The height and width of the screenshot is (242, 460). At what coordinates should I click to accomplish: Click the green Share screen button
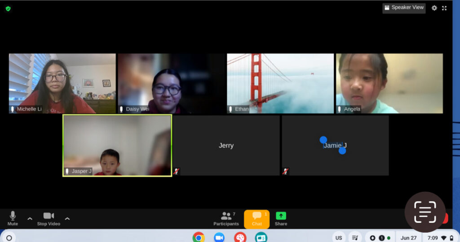pyautogui.click(x=281, y=219)
